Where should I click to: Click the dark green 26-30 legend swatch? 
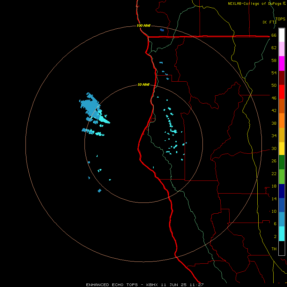tap(282, 162)
